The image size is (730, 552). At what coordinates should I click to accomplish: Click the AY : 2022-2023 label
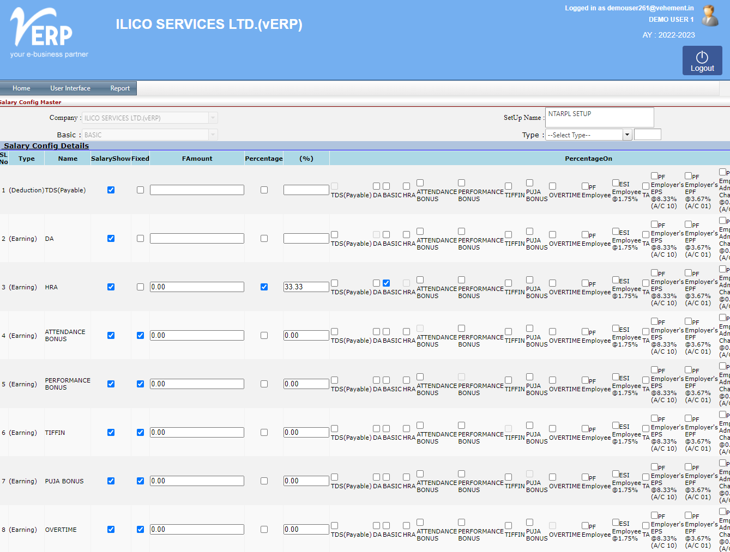(x=668, y=35)
